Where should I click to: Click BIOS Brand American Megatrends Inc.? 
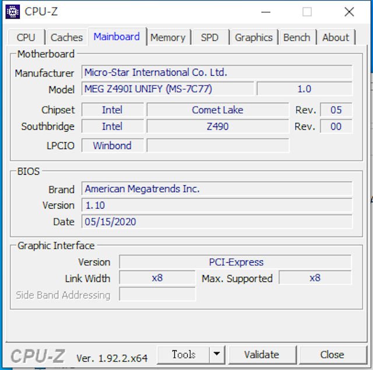click(x=217, y=189)
